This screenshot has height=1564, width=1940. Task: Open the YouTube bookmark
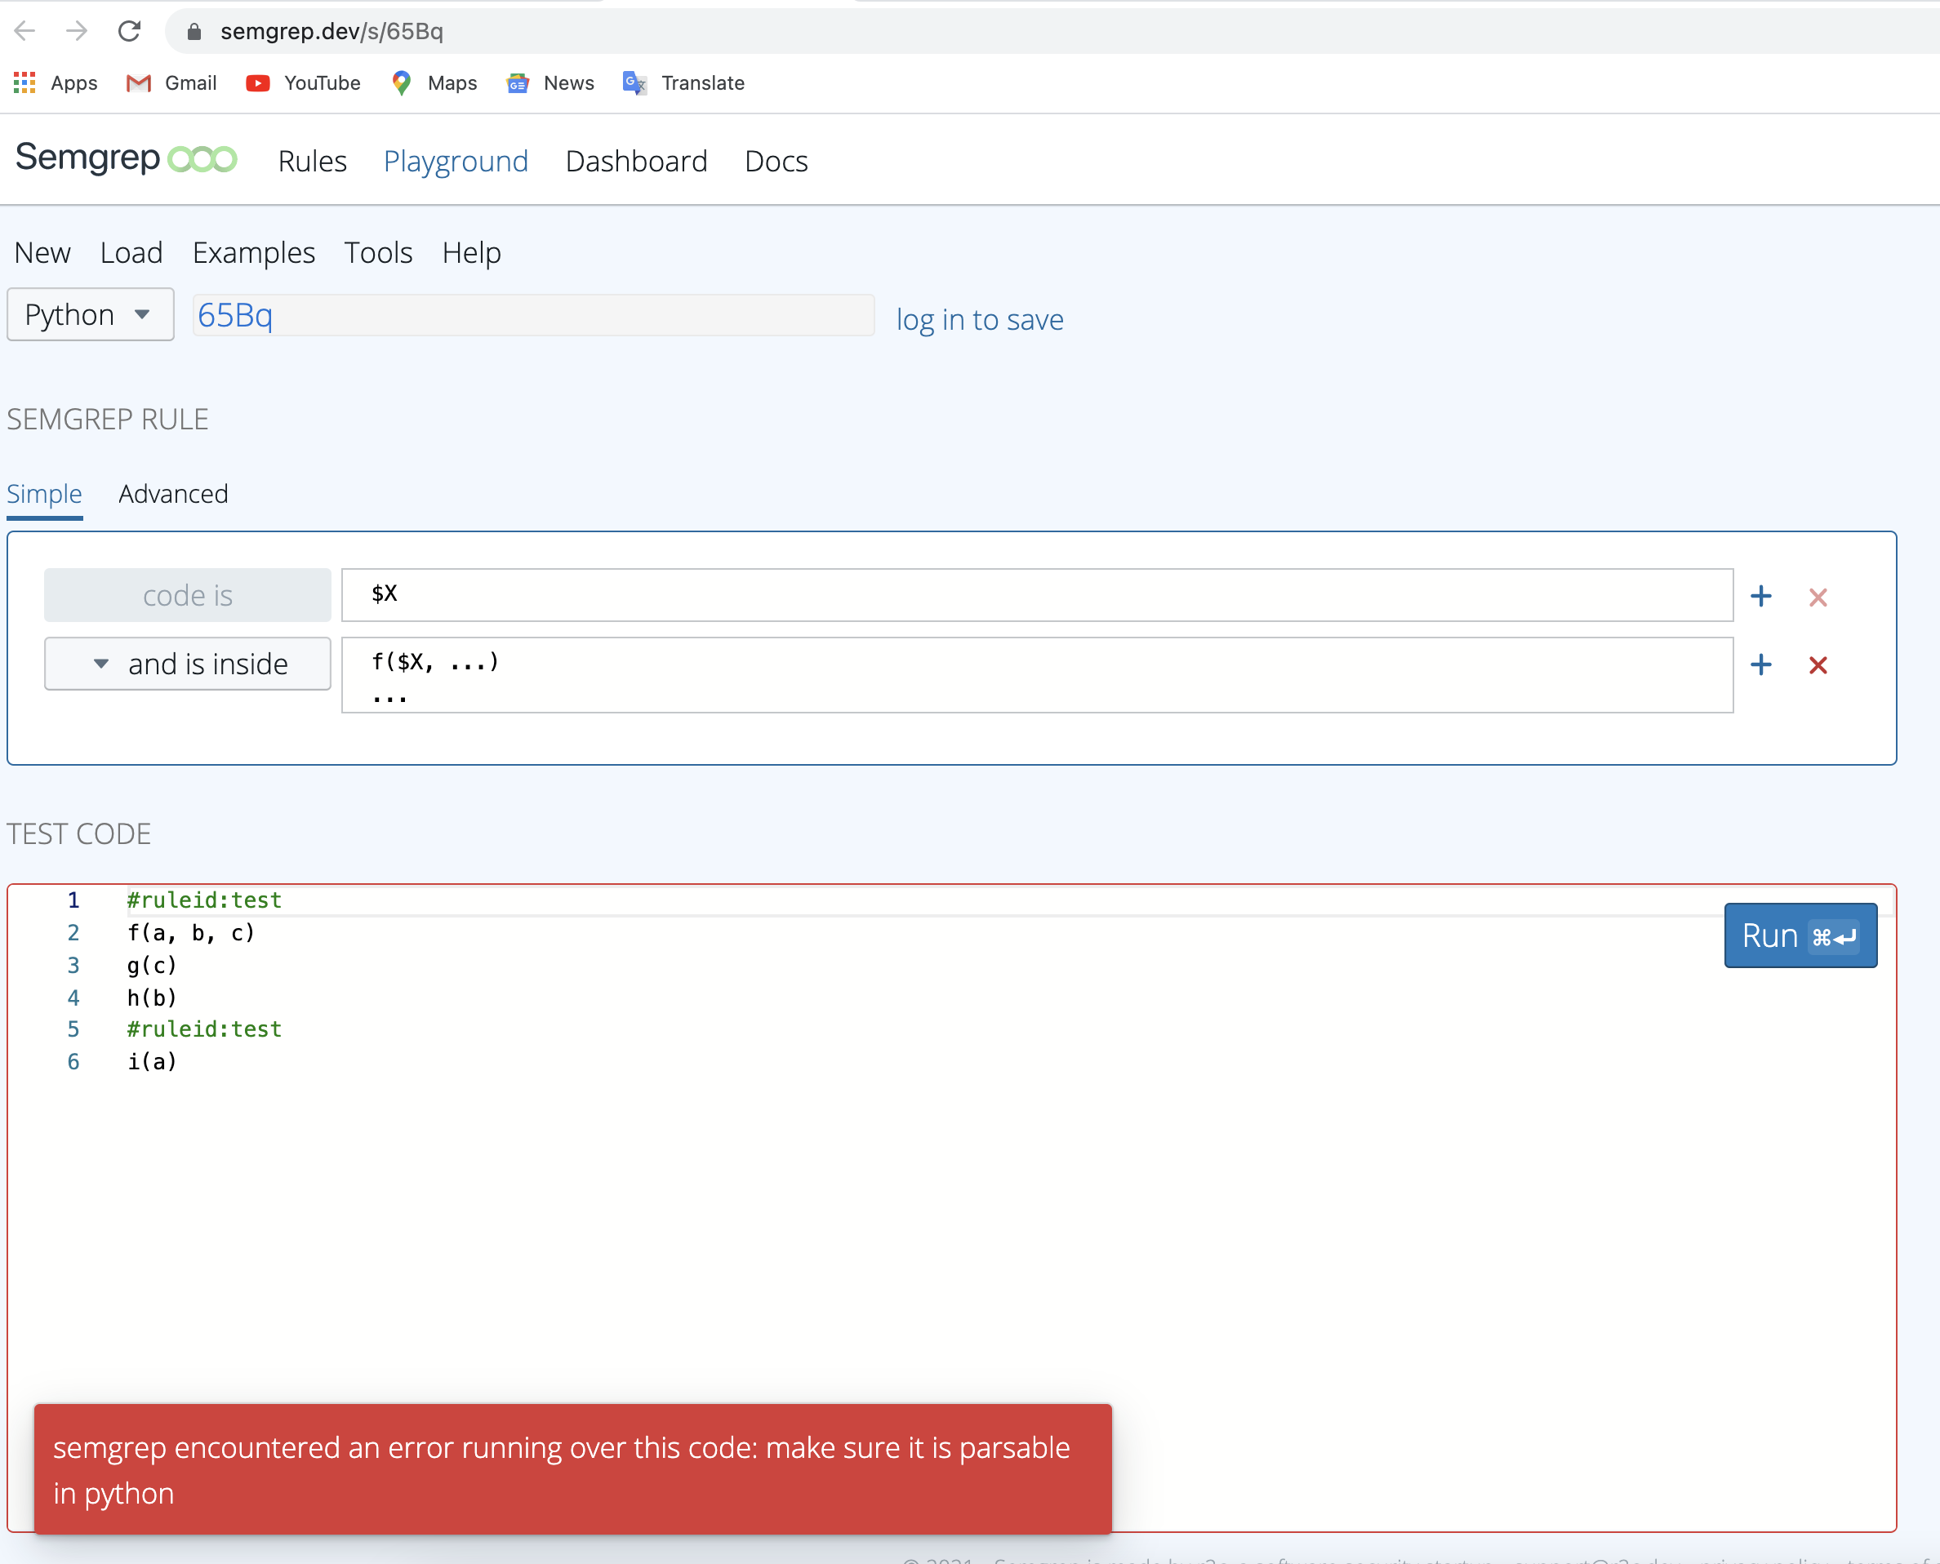pos(303,83)
